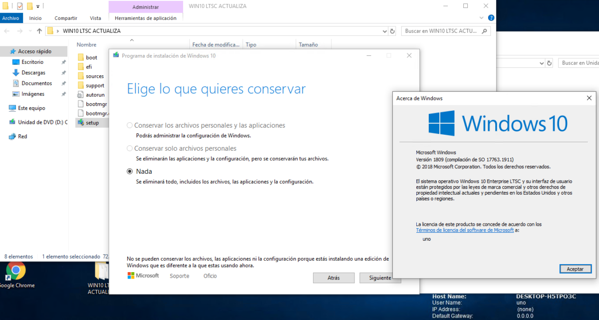Select Unidad de DVD (D:) drive
599x320 pixels.
tap(42, 122)
